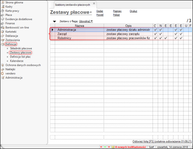Viewport: 193px width, 149px height.
Task: Toggle last E column check for Zarząd
Action: pos(181,34)
